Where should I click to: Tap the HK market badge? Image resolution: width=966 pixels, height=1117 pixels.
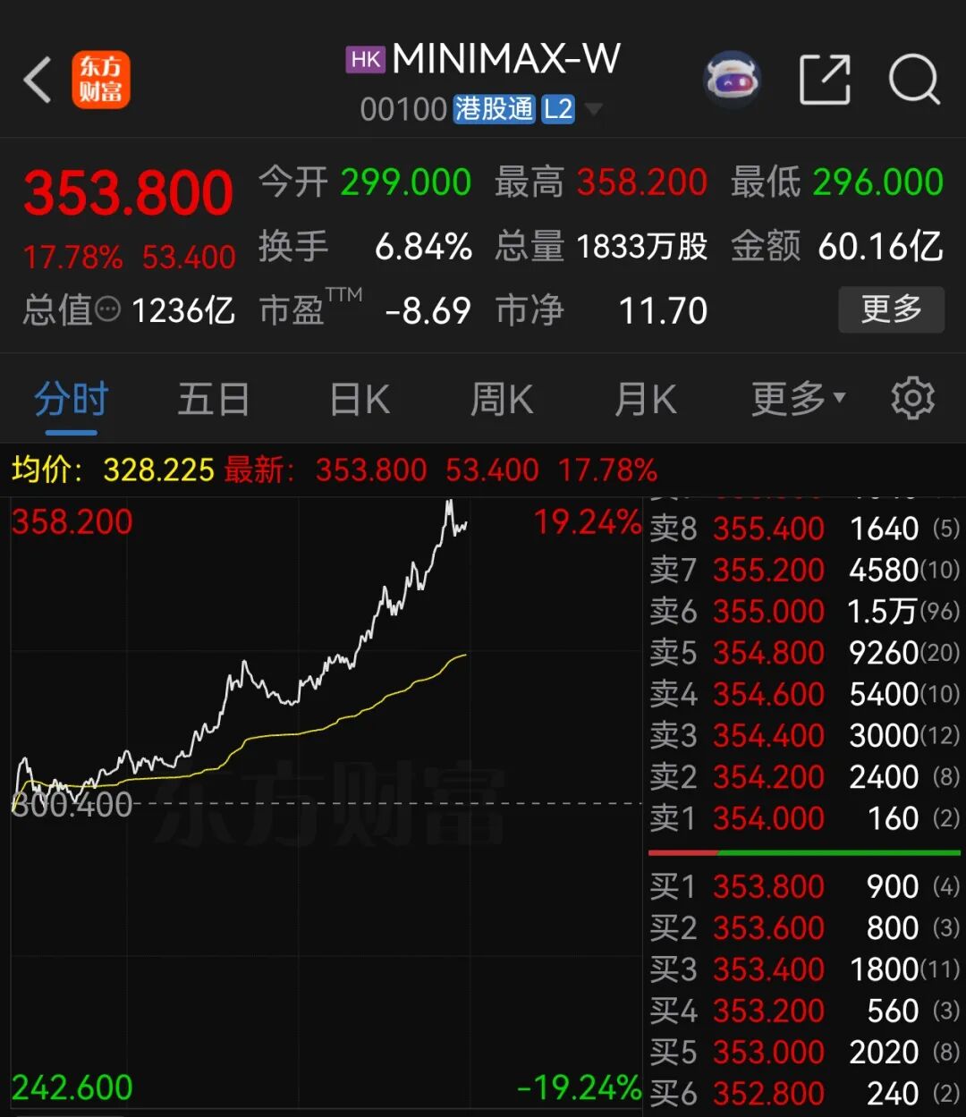(366, 60)
